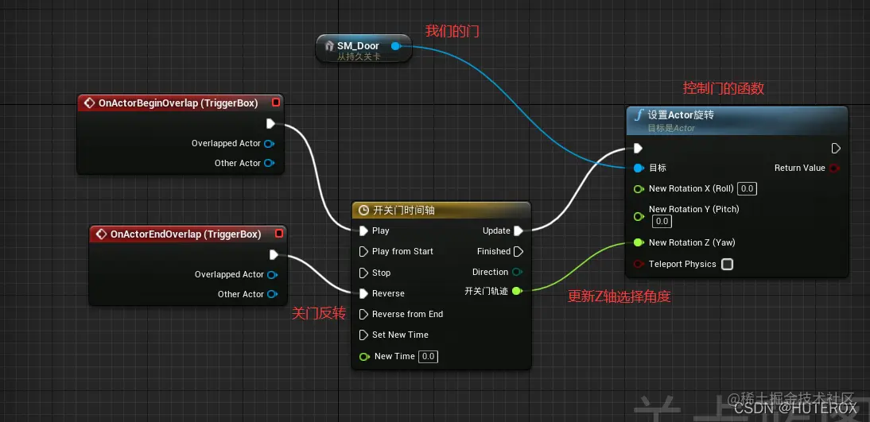Screen dimensions: 870x422
Task: Click the 目标 target input pin
Action: pos(638,168)
